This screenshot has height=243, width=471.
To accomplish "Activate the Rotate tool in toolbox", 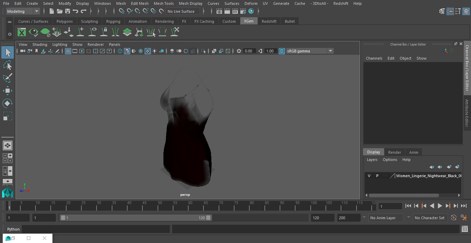I will pos(8,103).
